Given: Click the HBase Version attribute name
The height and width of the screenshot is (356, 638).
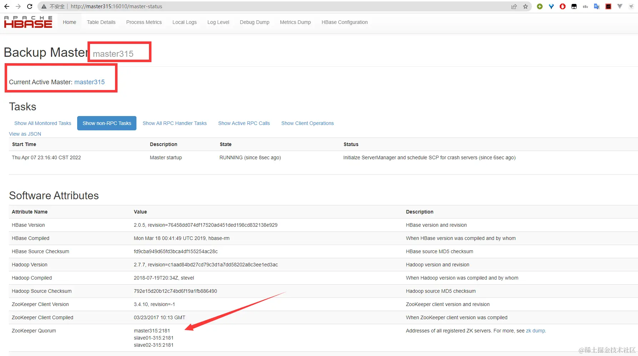Looking at the screenshot, I should pyautogui.click(x=28, y=225).
